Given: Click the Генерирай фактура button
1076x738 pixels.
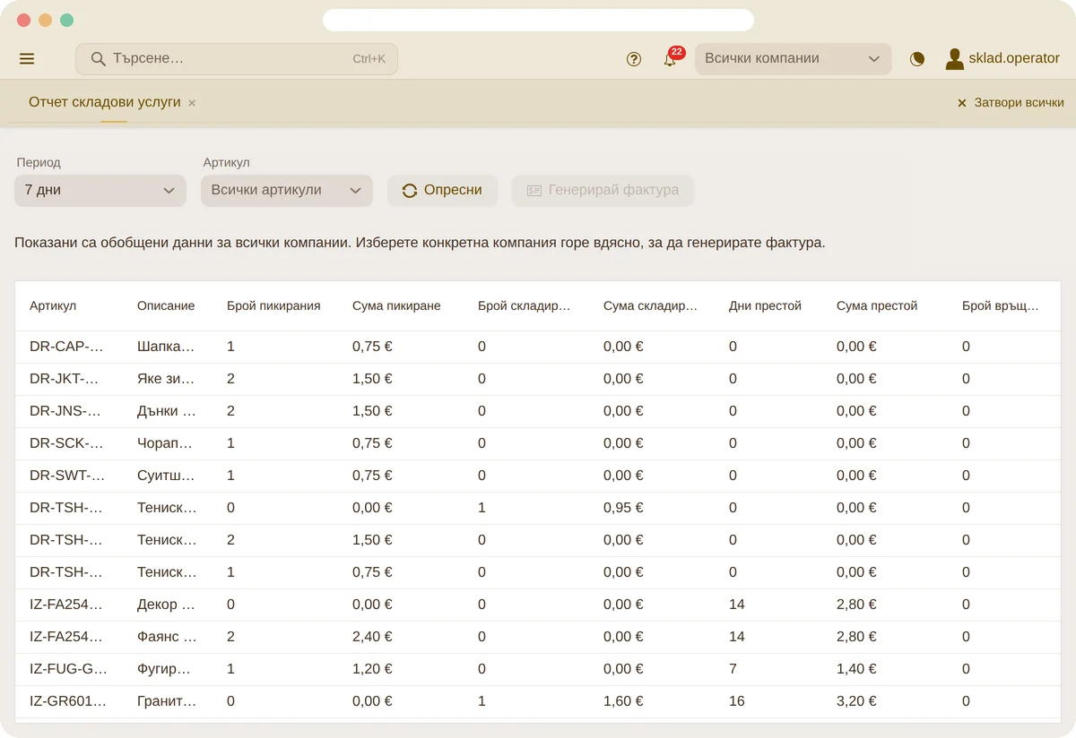Looking at the screenshot, I should [603, 190].
